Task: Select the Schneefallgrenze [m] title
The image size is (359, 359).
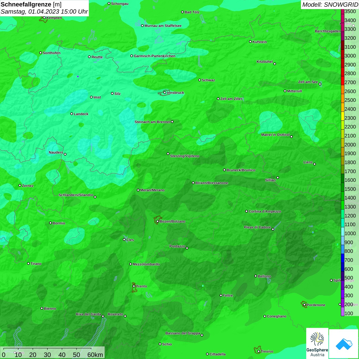Action: point(31,4)
